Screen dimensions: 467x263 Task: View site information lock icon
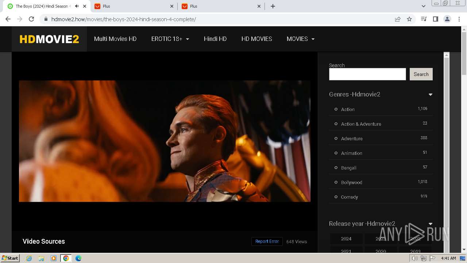46,19
